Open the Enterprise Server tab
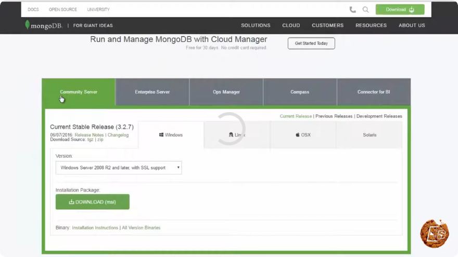The width and height of the screenshot is (458, 257). (x=152, y=92)
